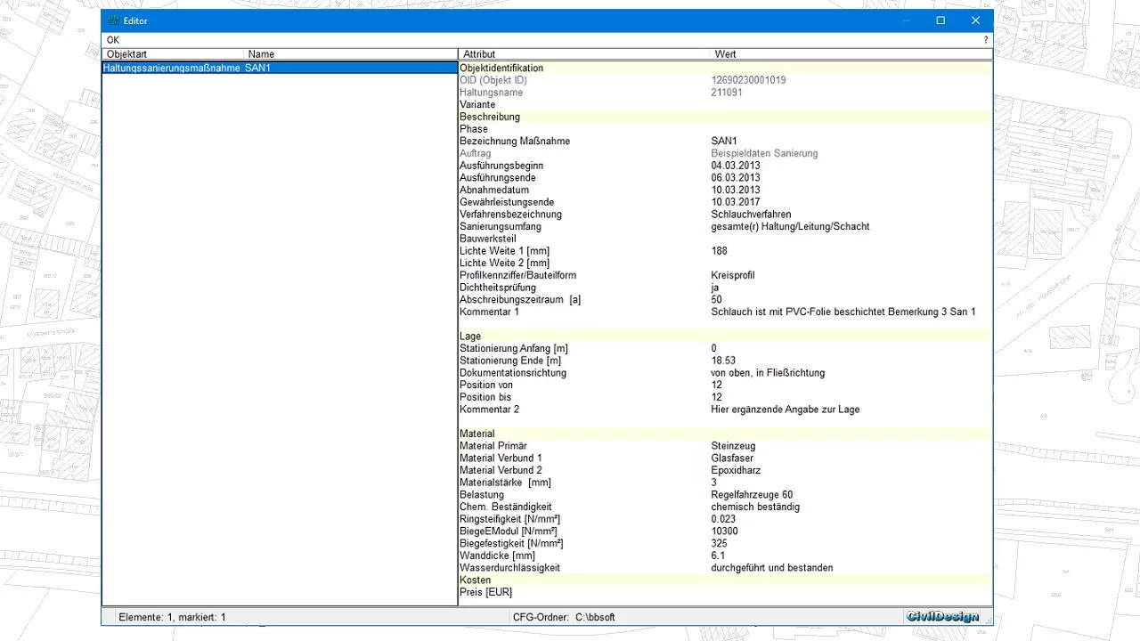
Task: Maximize the Editor window
Action: tap(940, 20)
